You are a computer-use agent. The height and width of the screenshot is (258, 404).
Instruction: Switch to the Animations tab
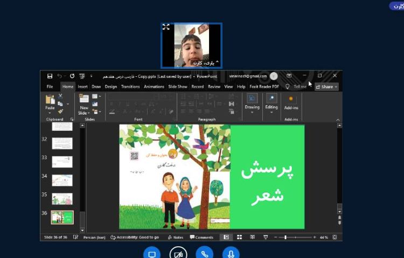coord(154,87)
